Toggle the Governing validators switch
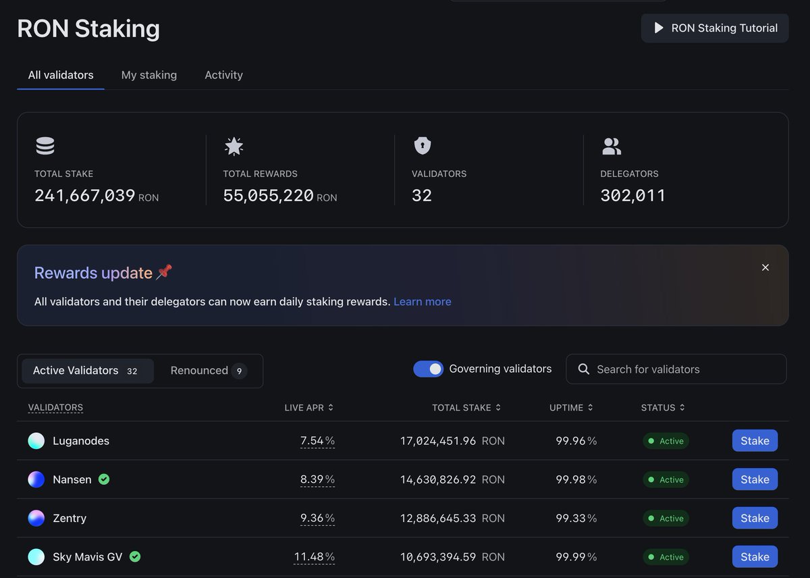The image size is (810, 578). pyautogui.click(x=429, y=369)
